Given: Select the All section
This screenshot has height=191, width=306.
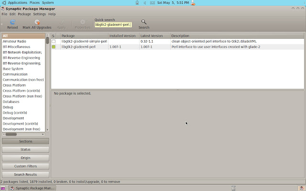Looking at the screenshot, I should (23, 36).
